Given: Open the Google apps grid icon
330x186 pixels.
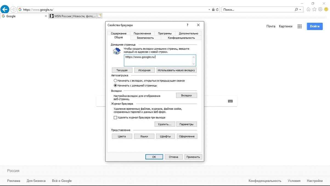Looking at the screenshot, I should pos(300,26).
